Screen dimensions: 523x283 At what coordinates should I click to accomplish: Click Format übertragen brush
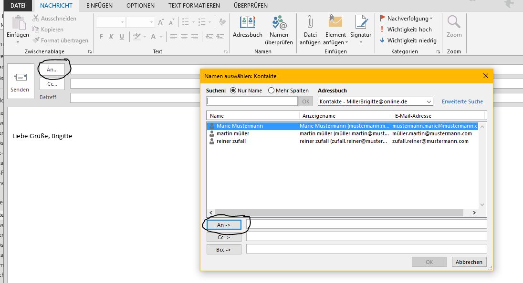pos(36,40)
